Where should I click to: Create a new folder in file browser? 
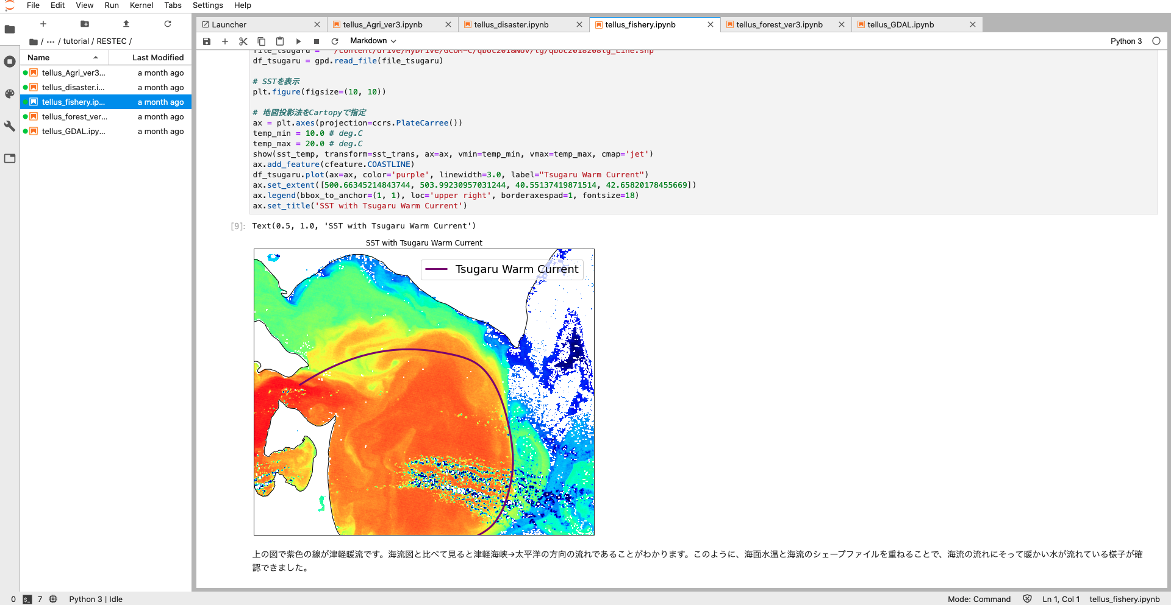pyautogui.click(x=85, y=24)
